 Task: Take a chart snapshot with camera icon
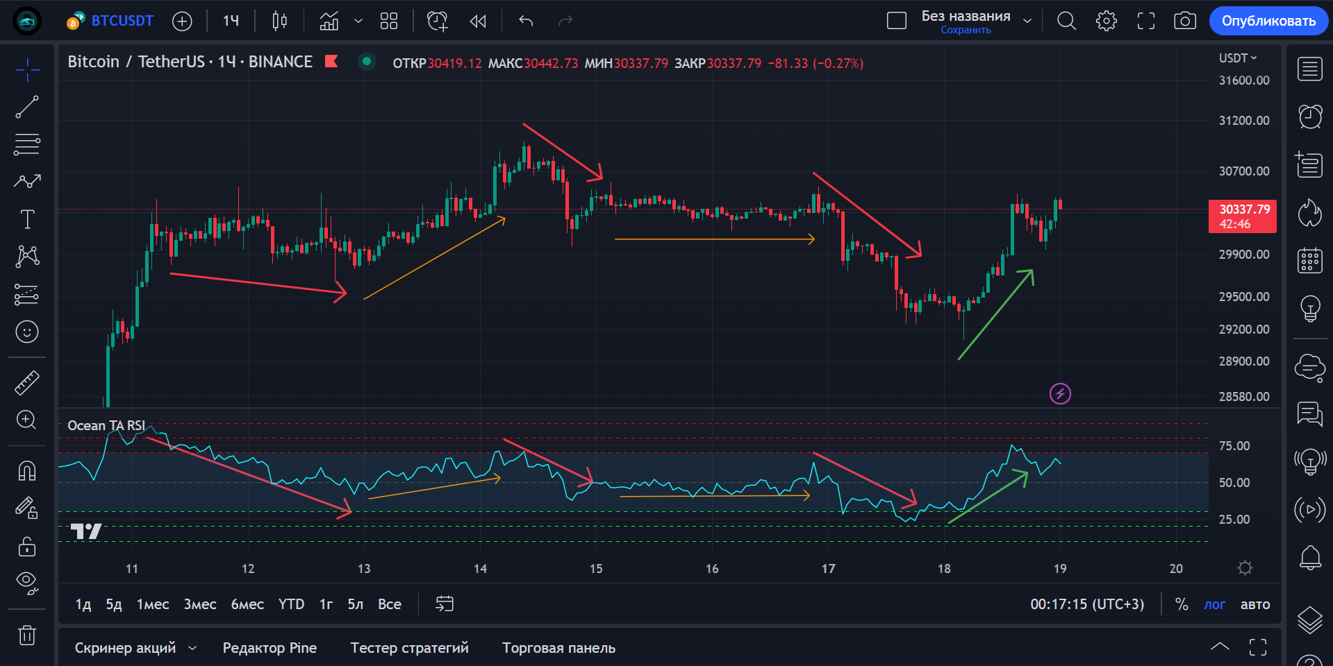(x=1184, y=21)
